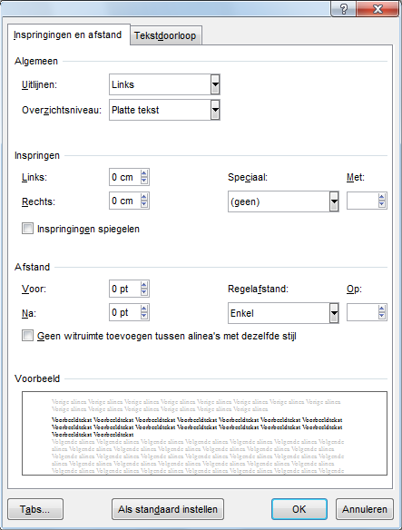
Task: Click the Voorbeeld preview pane
Action: [204, 433]
